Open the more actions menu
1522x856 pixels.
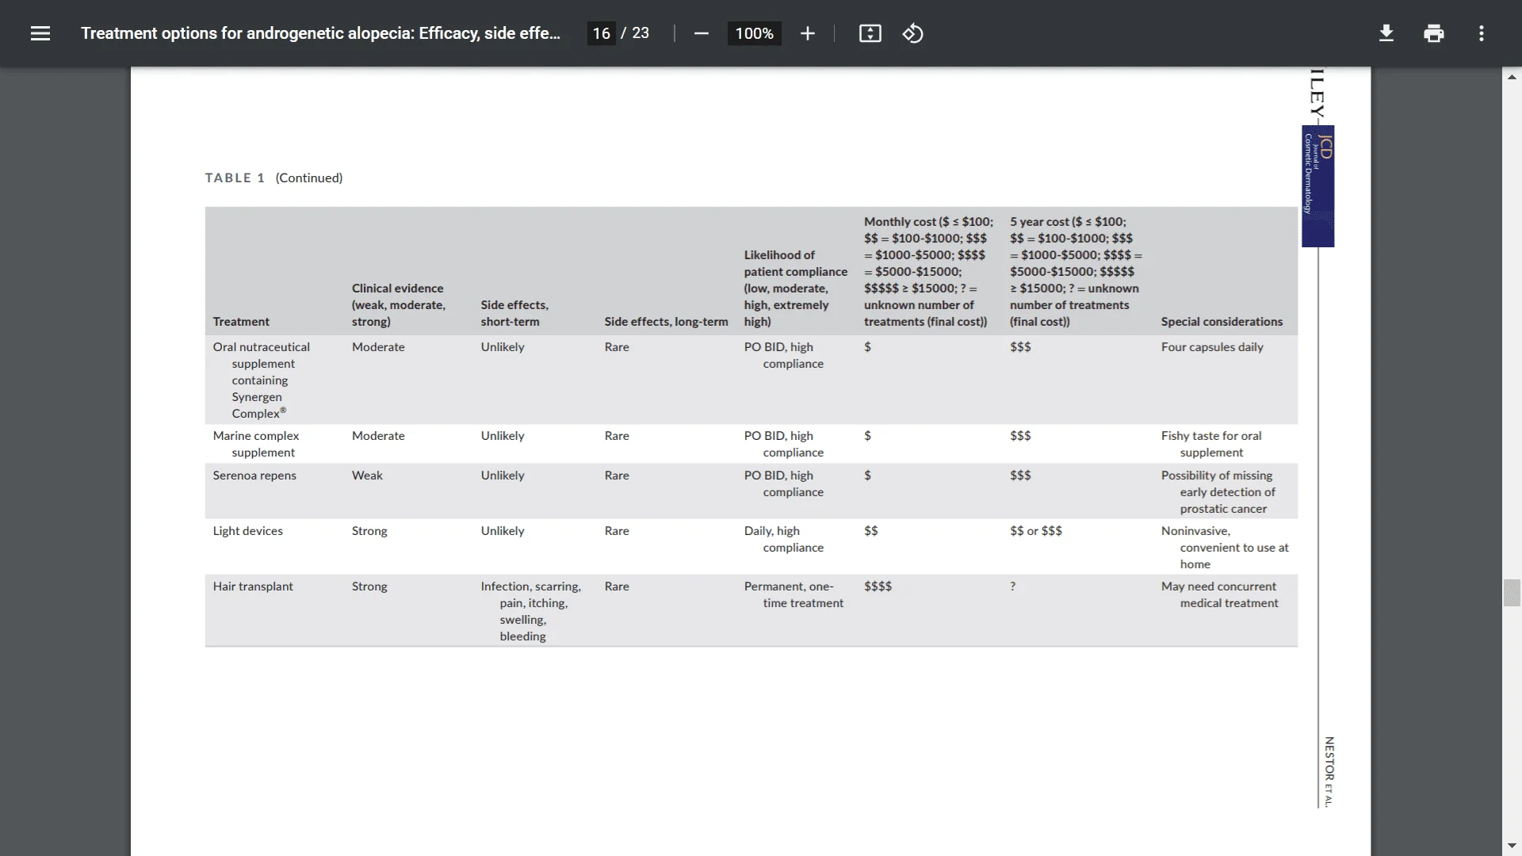(x=1481, y=33)
